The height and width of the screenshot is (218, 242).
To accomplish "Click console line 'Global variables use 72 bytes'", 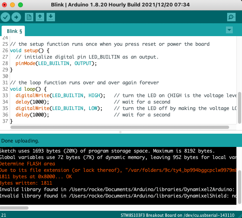I will coord(118,157).
